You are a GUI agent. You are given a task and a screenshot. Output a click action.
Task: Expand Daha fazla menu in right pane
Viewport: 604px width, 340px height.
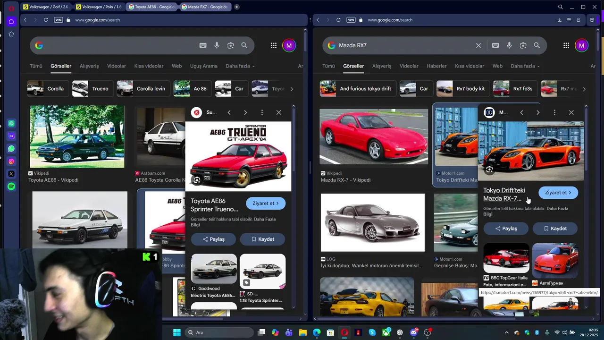(525, 66)
